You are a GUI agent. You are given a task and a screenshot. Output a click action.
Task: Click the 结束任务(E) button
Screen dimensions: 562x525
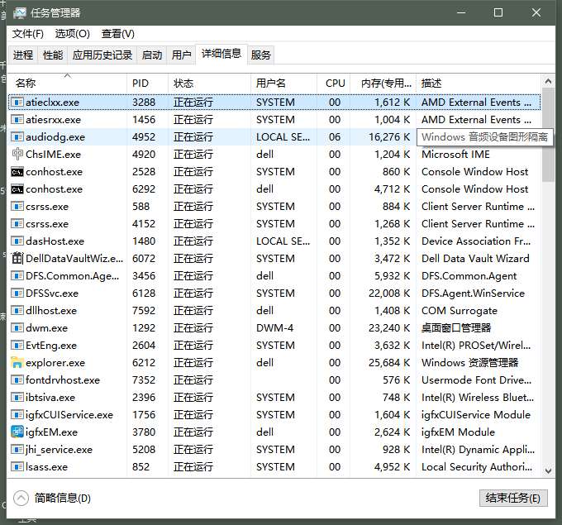pos(513,498)
